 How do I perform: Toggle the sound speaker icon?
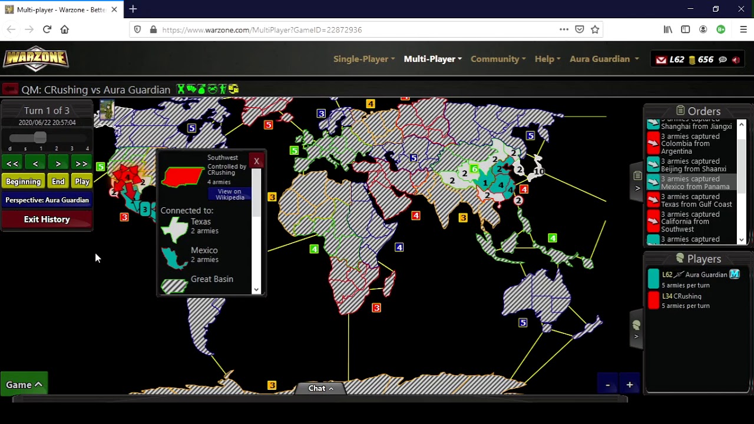pyautogui.click(x=736, y=59)
